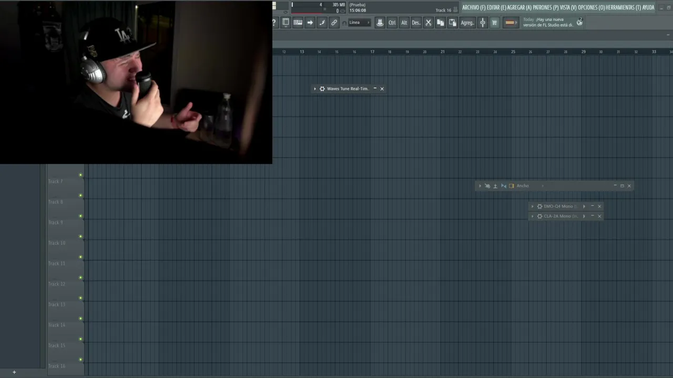Select the stamp tool icon
Viewport: 673px width, 378px height.
coord(380,23)
